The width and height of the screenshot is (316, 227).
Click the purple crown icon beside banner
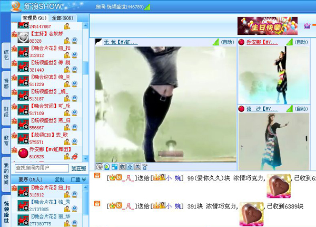307,25
